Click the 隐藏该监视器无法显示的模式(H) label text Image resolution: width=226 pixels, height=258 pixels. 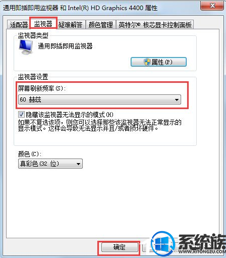coord(70,115)
